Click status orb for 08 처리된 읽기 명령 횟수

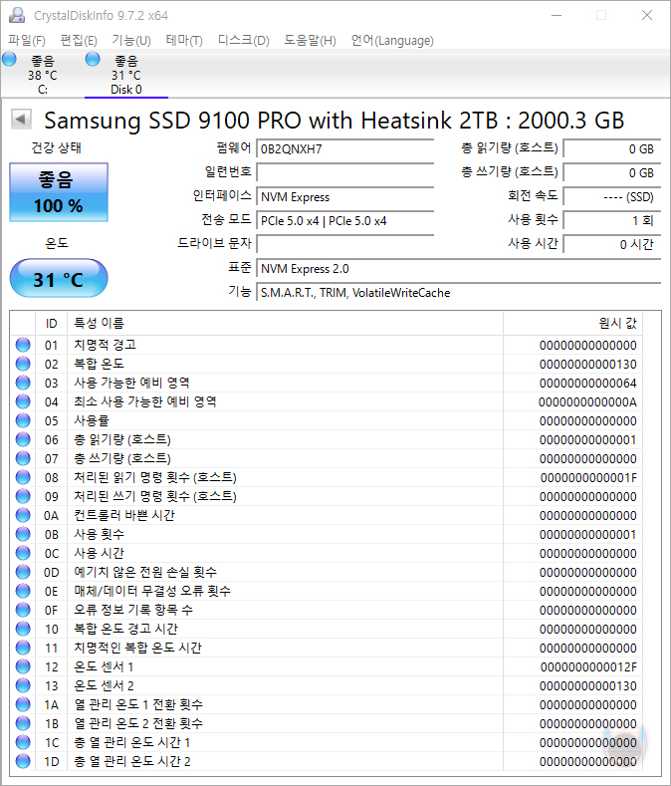coord(23,477)
